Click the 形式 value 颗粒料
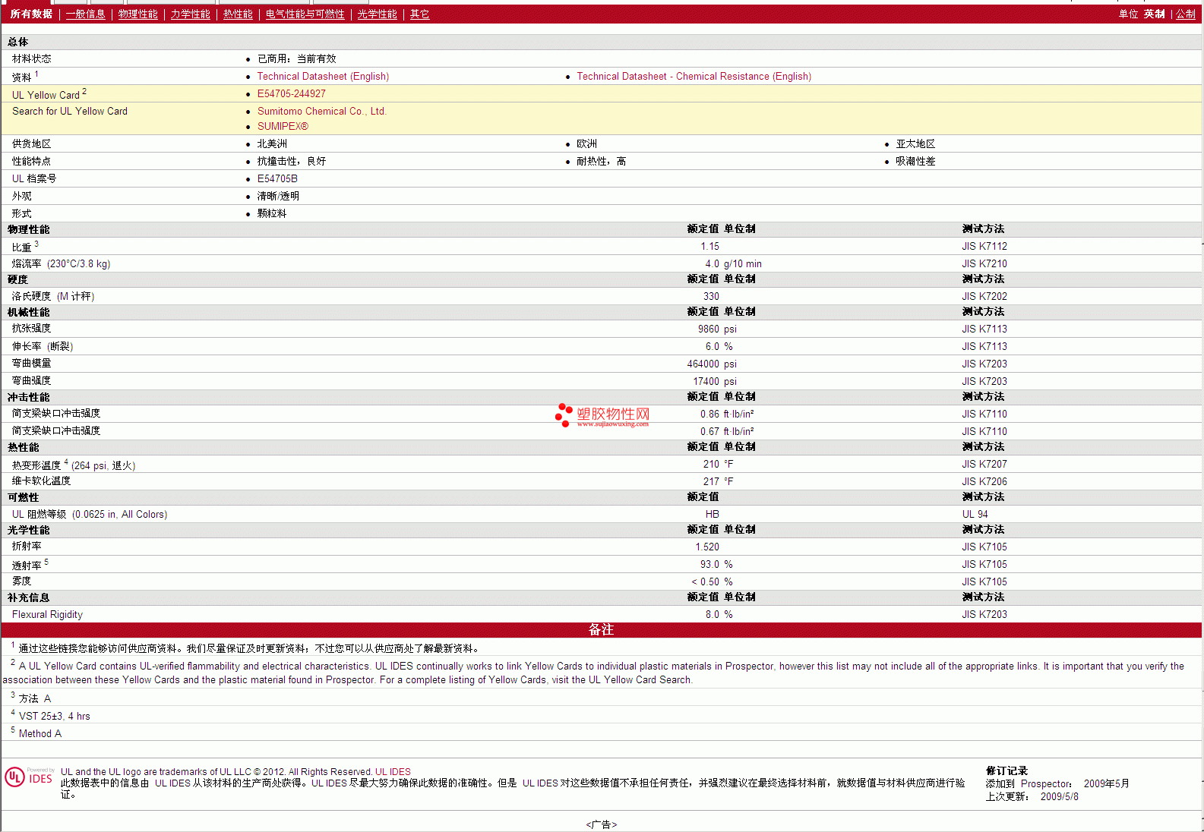This screenshot has width=1204, height=832. 272,214
